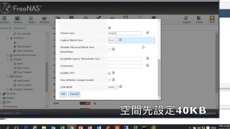The image size is (230, 129).
Task: Open the Tasks toolbar icon
Action: coord(31,20)
